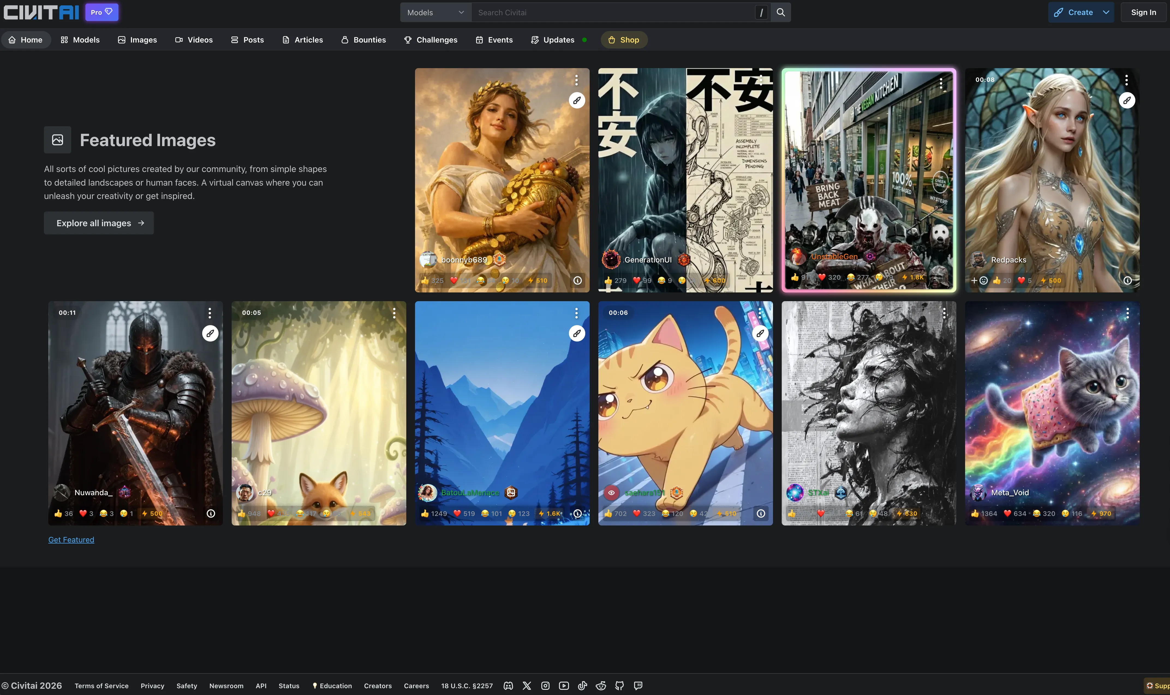Viewport: 1170px width, 695px height.
Task: Click the search magnifier button
Action: point(780,12)
